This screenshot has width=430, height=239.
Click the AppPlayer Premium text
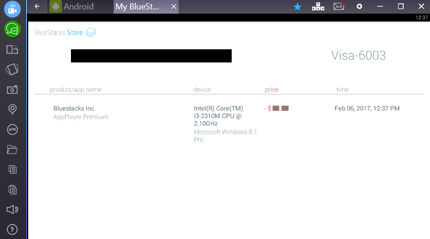point(81,117)
